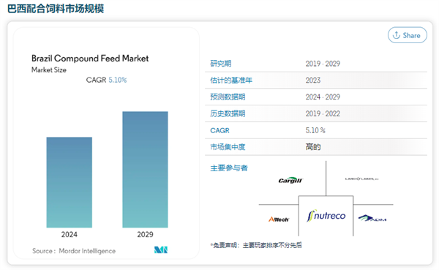Click the Alltech logo
This screenshot has height=270, width=439.
pos(279,220)
